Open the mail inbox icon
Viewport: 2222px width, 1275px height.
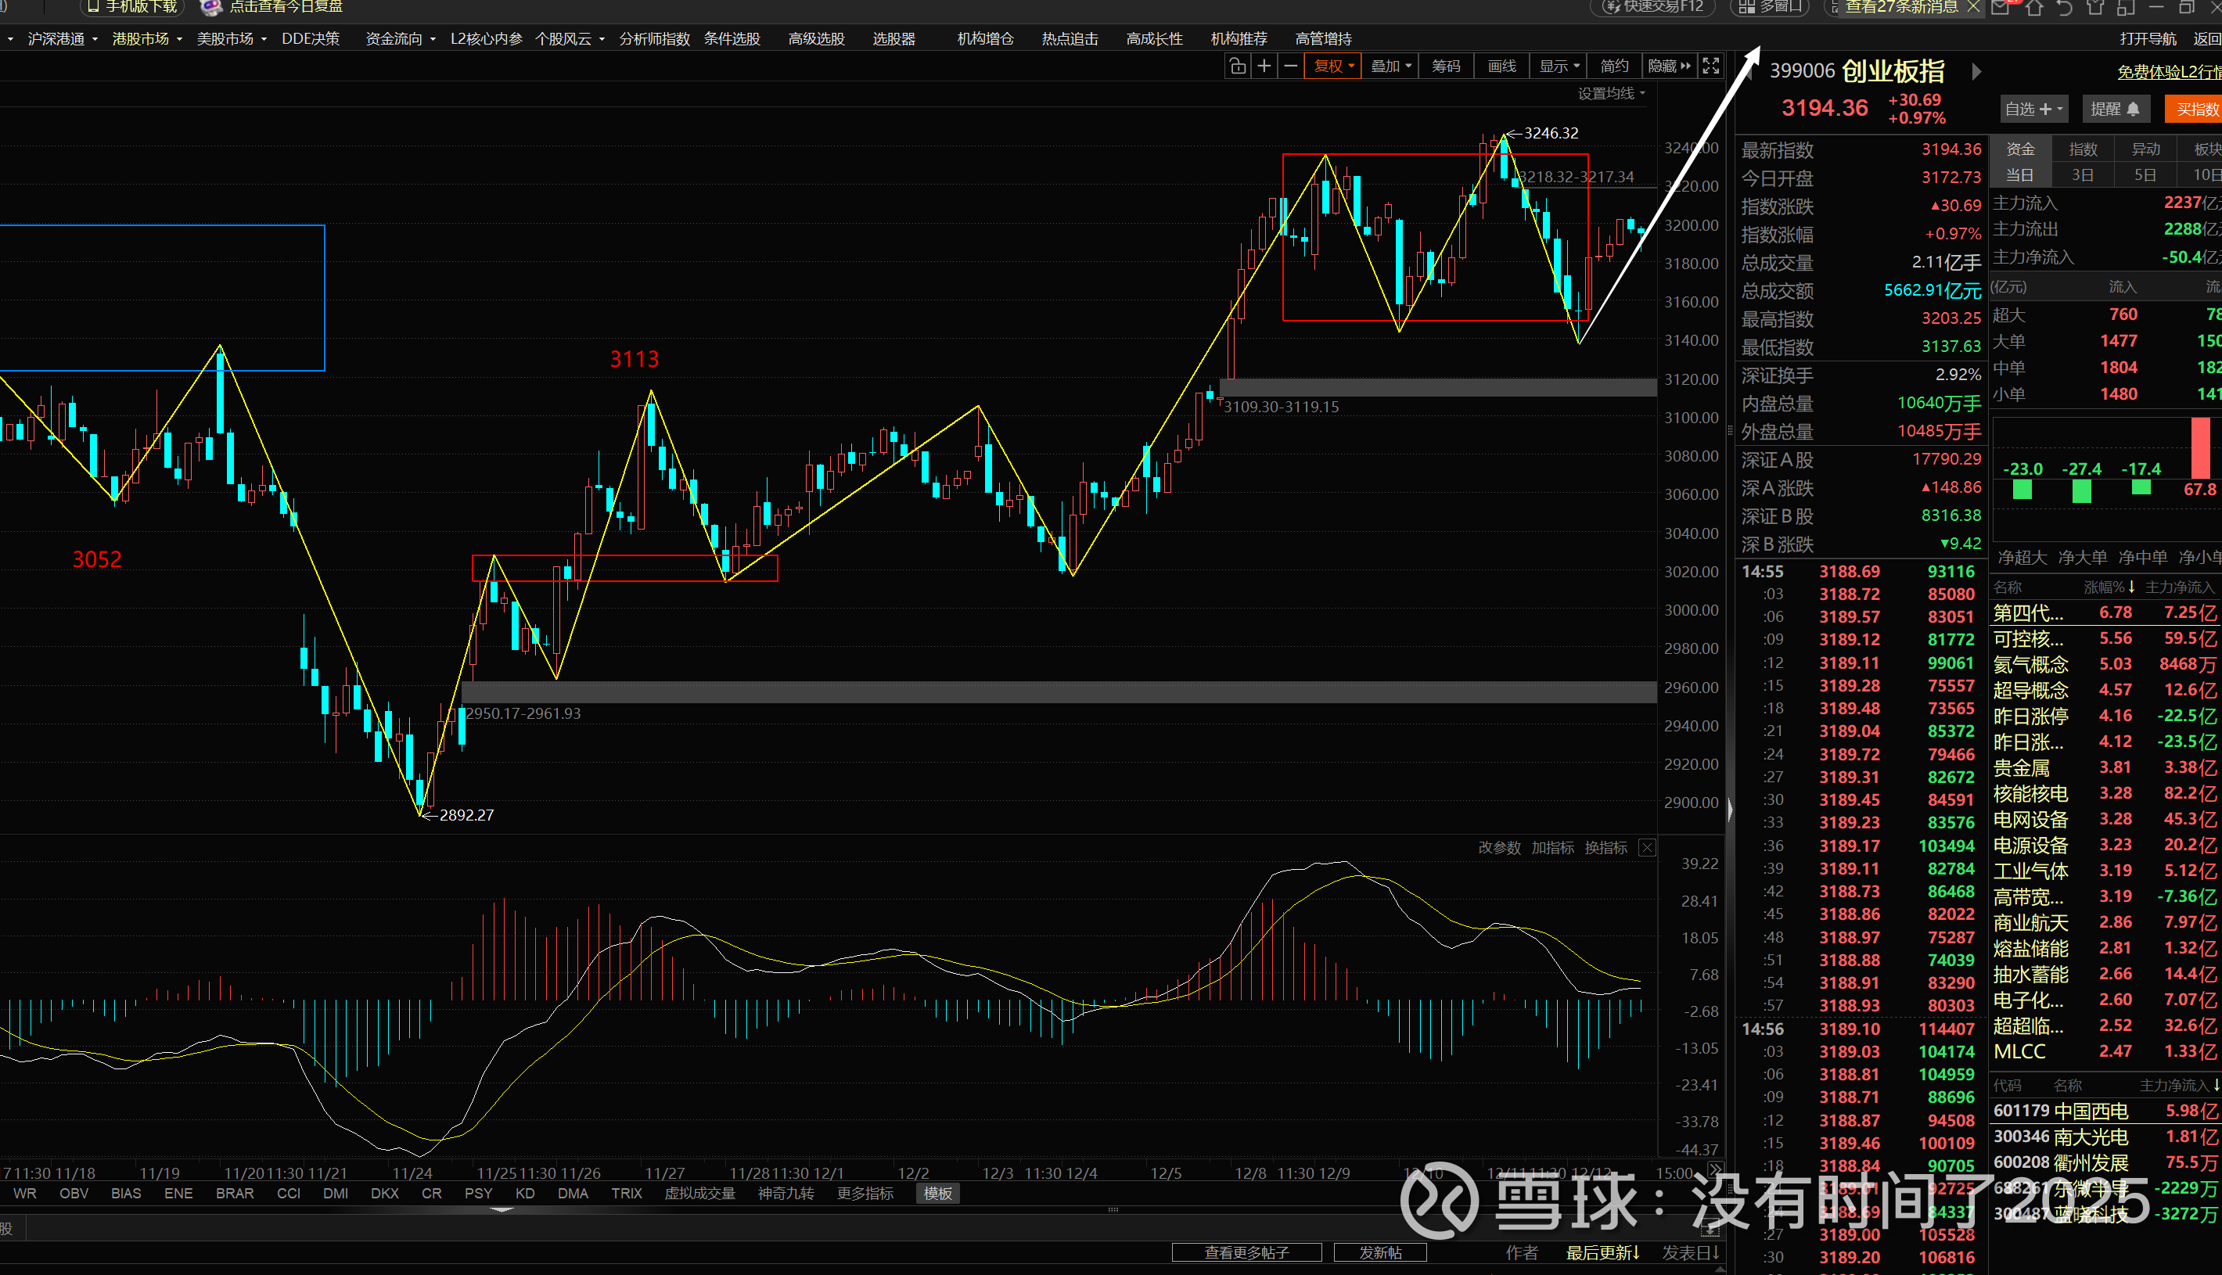coord(2000,8)
